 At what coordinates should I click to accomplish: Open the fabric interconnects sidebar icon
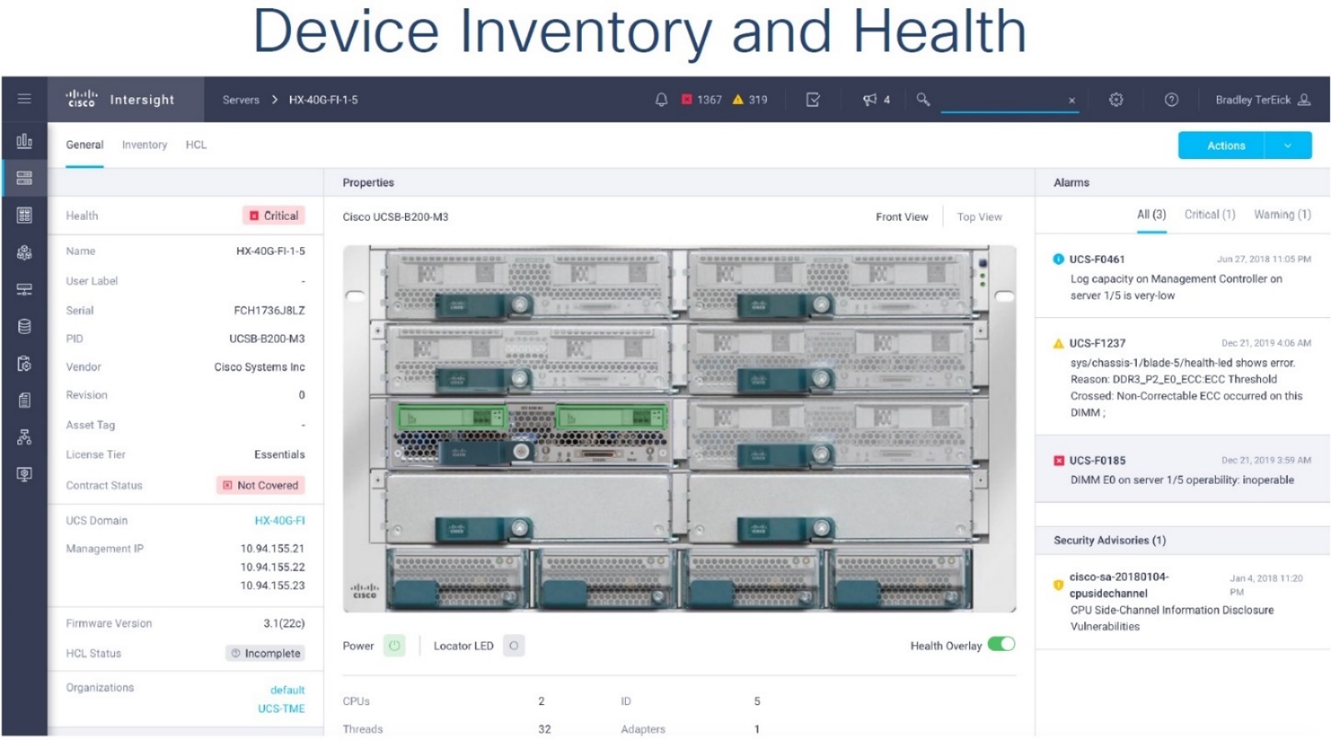point(24,289)
